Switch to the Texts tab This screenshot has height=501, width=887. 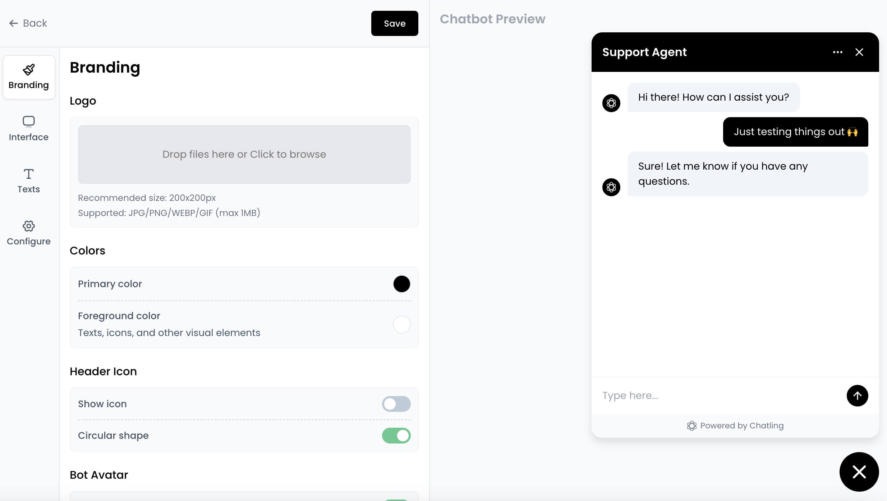tap(29, 180)
